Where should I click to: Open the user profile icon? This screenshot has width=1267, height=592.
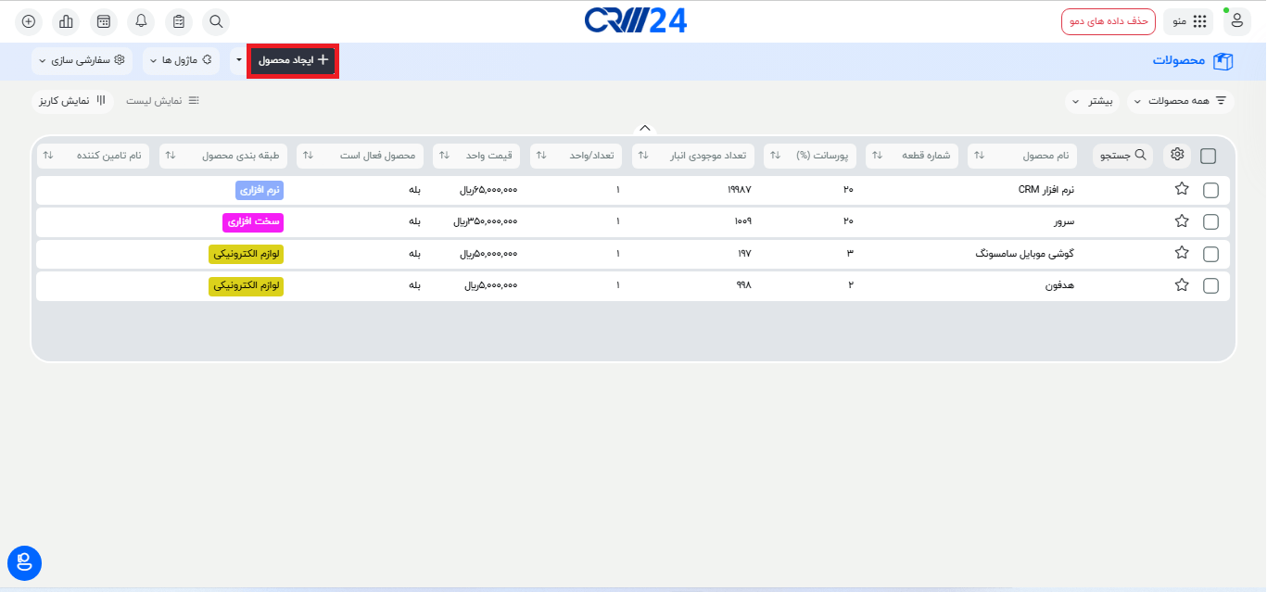click(1236, 20)
